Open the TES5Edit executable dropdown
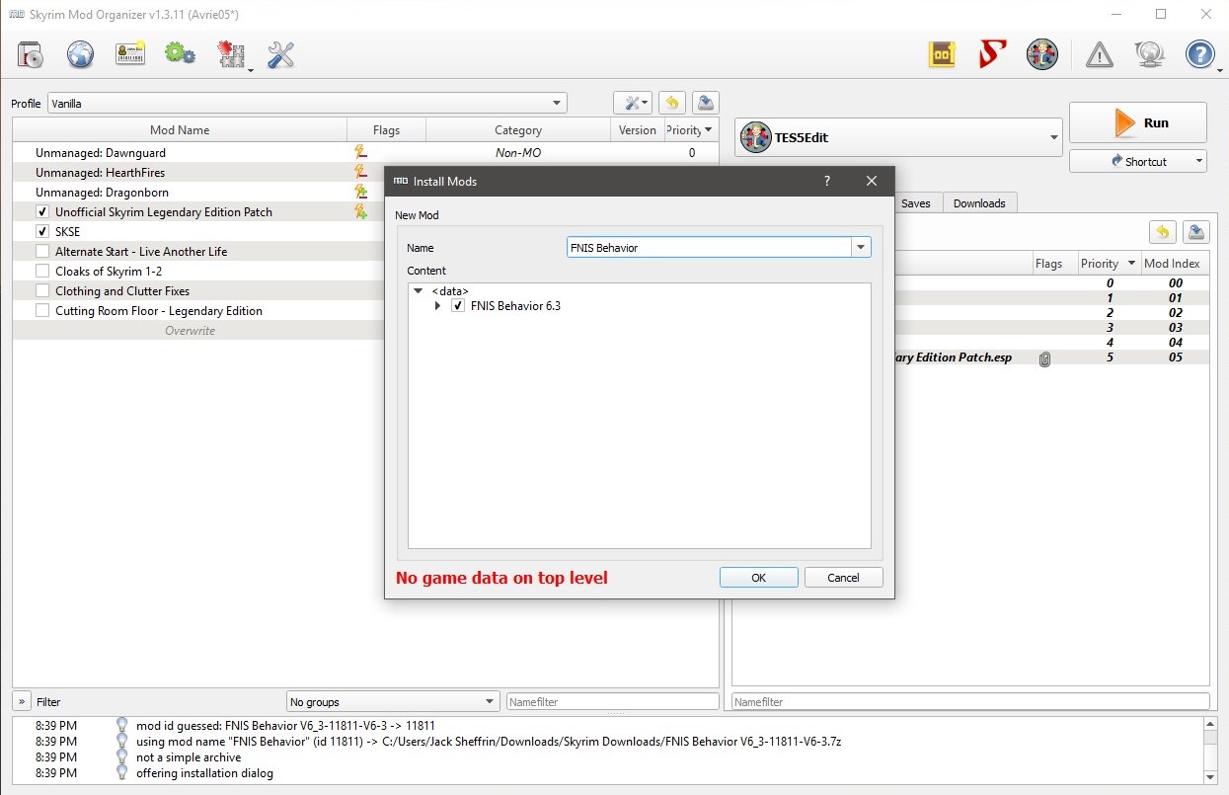 (898, 137)
